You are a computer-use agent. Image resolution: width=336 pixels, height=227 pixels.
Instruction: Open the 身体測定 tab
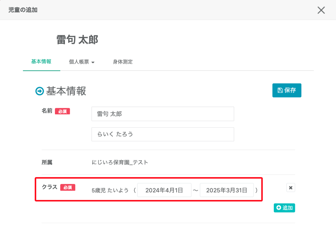pos(122,62)
